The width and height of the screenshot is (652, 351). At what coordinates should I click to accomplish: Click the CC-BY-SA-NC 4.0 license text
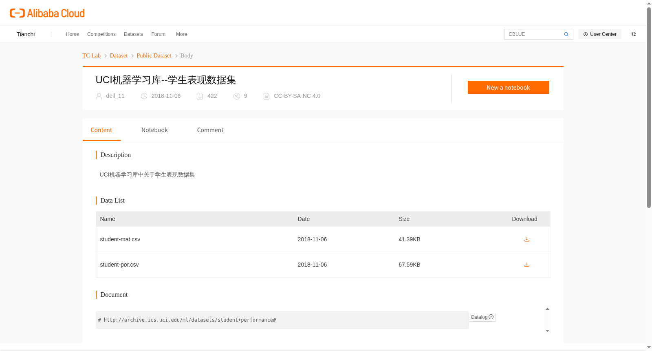(x=297, y=96)
